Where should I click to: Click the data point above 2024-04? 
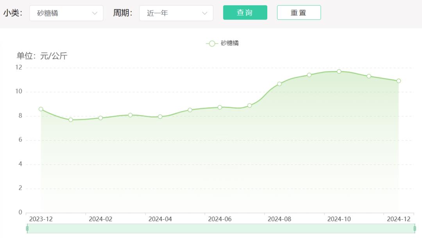click(x=160, y=117)
